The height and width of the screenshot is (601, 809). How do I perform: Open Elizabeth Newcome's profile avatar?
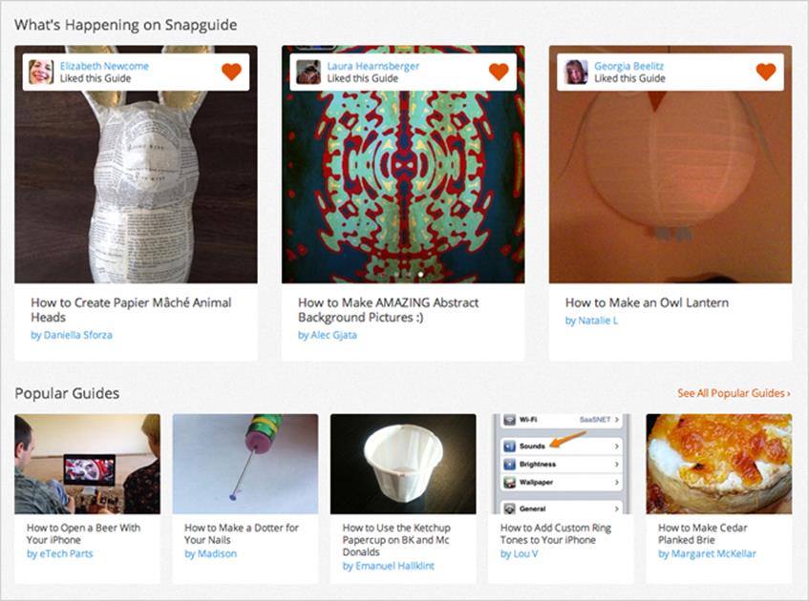tap(41, 72)
